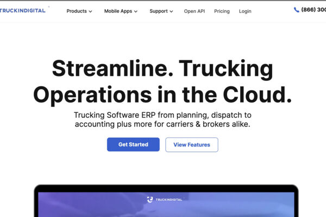326x217 pixels.
Task: Click the View Features button
Action: tap(192, 145)
